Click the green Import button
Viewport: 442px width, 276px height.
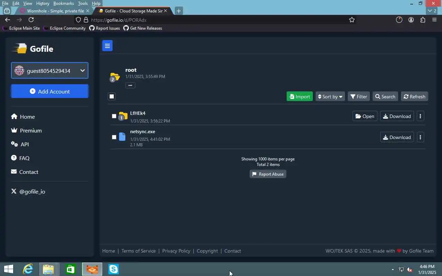pos(299,97)
